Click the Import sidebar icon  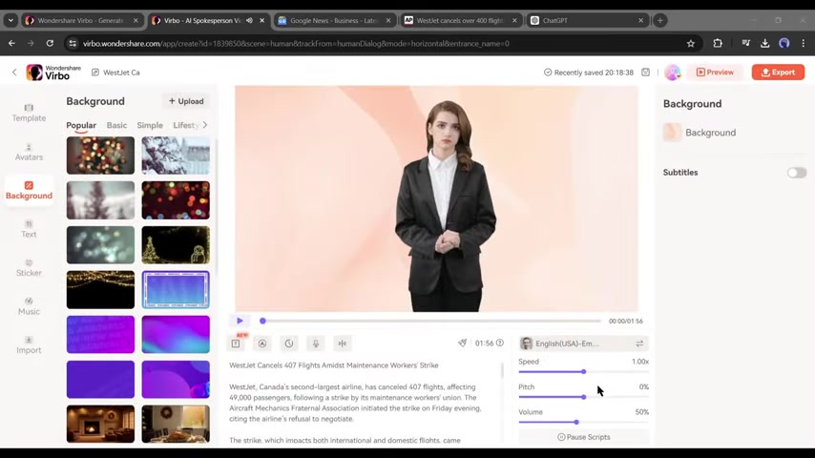pos(29,344)
